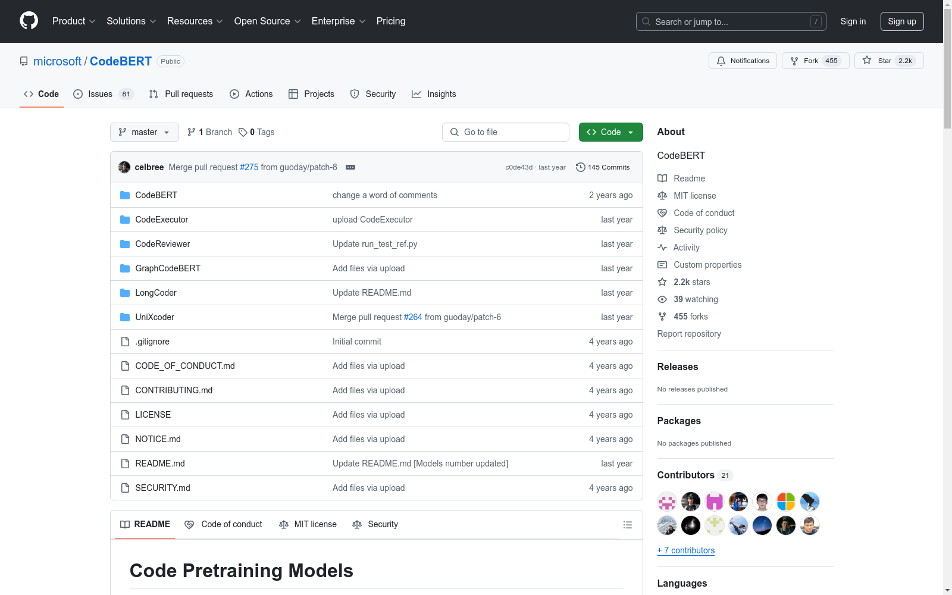
Task: Fork the CodeBERT repository
Action: [x=816, y=61]
